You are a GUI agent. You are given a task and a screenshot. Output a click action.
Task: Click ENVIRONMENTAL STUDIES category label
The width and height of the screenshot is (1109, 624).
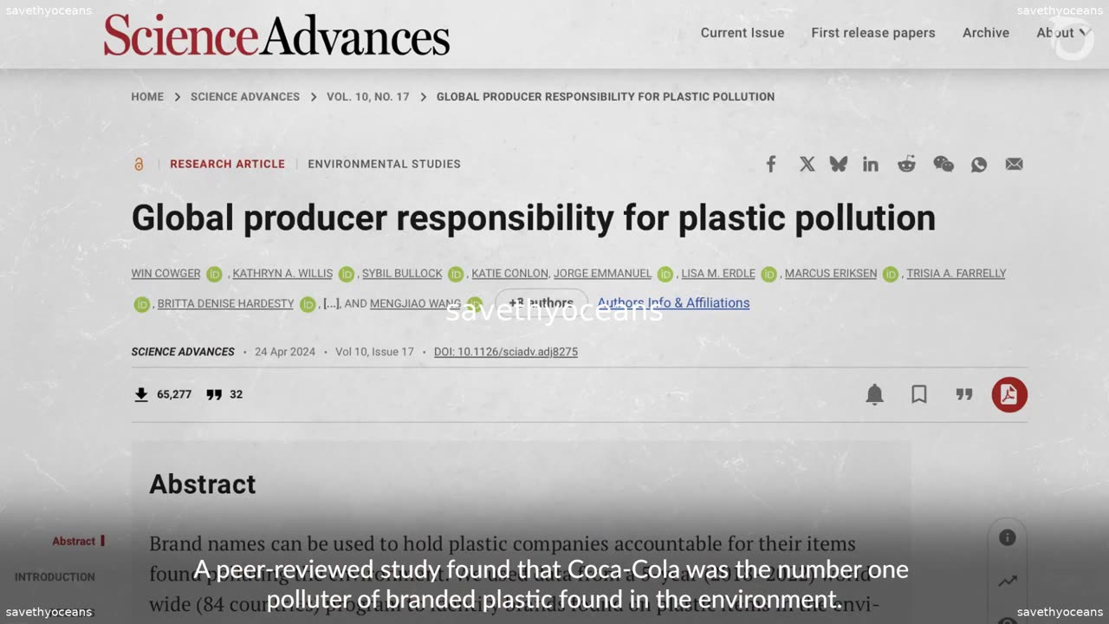[384, 164]
